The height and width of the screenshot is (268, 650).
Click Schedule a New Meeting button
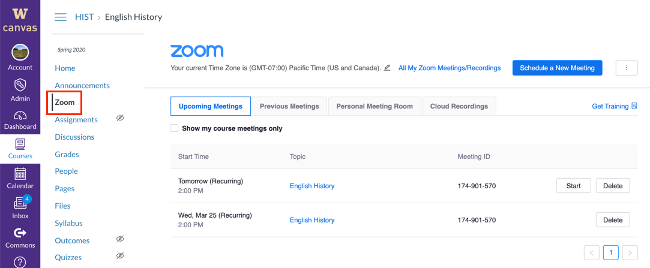tap(557, 68)
